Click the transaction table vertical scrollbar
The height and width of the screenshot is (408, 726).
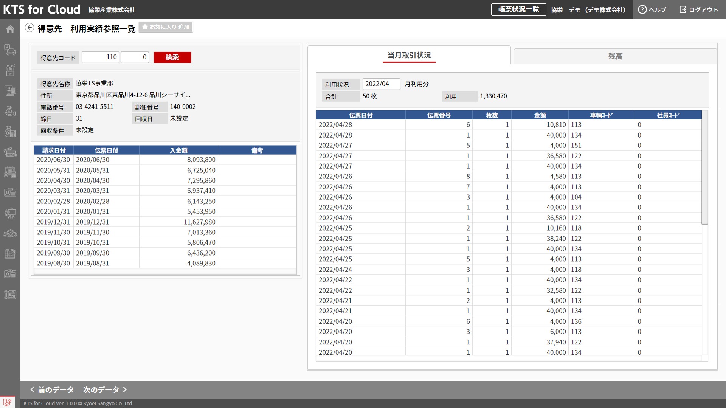pos(704,168)
